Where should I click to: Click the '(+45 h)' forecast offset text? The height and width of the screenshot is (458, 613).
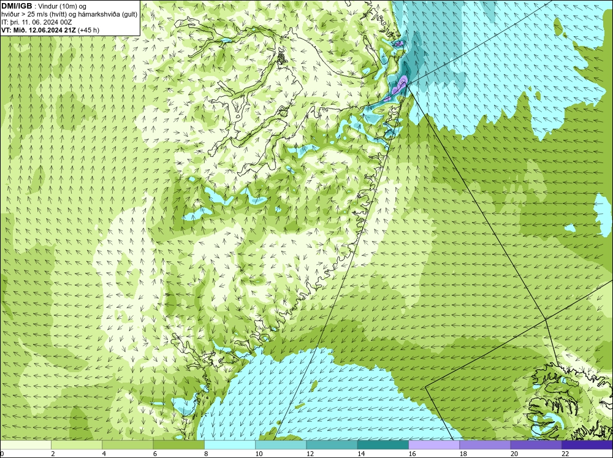pos(89,30)
